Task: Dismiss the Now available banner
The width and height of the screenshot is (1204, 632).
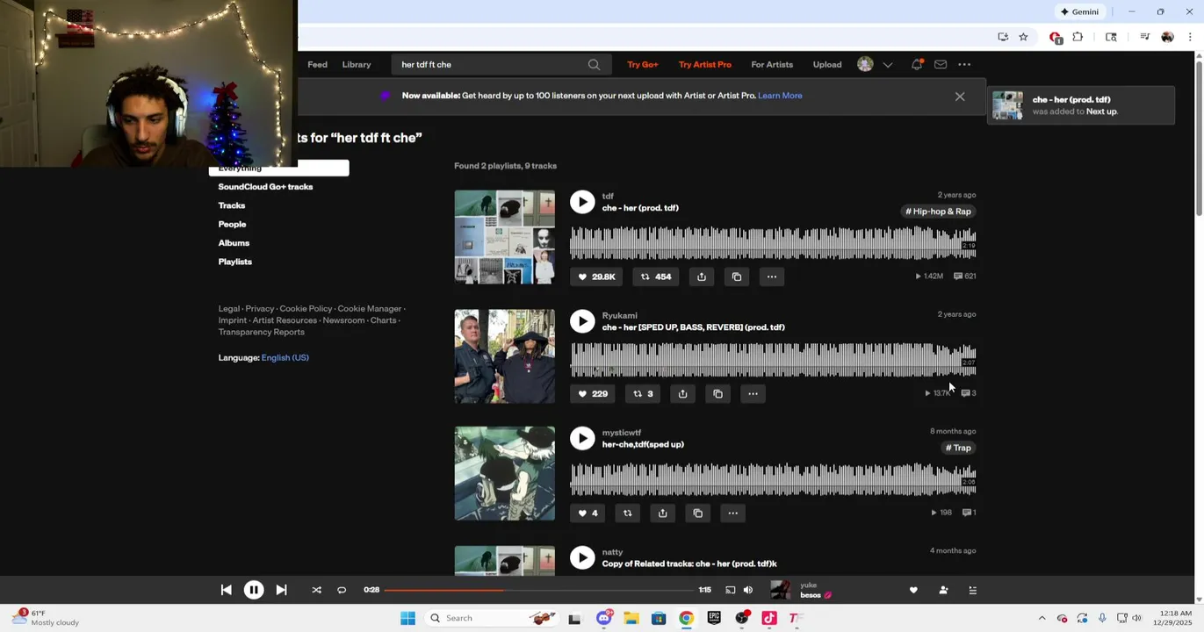Action: pos(960,97)
